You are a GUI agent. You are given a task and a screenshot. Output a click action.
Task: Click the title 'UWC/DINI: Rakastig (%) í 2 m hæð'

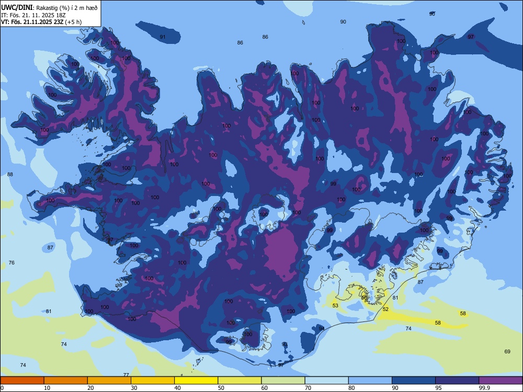point(49,8)
